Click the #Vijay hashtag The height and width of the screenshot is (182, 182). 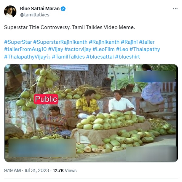click(x=55, y=49)
